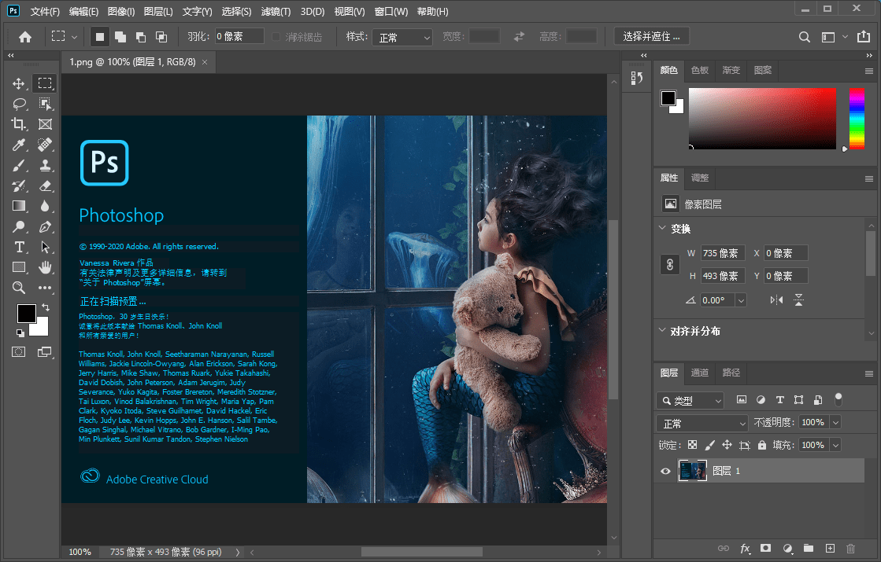
Task: Select the History Brush tool
Action: tap(19, 185)
